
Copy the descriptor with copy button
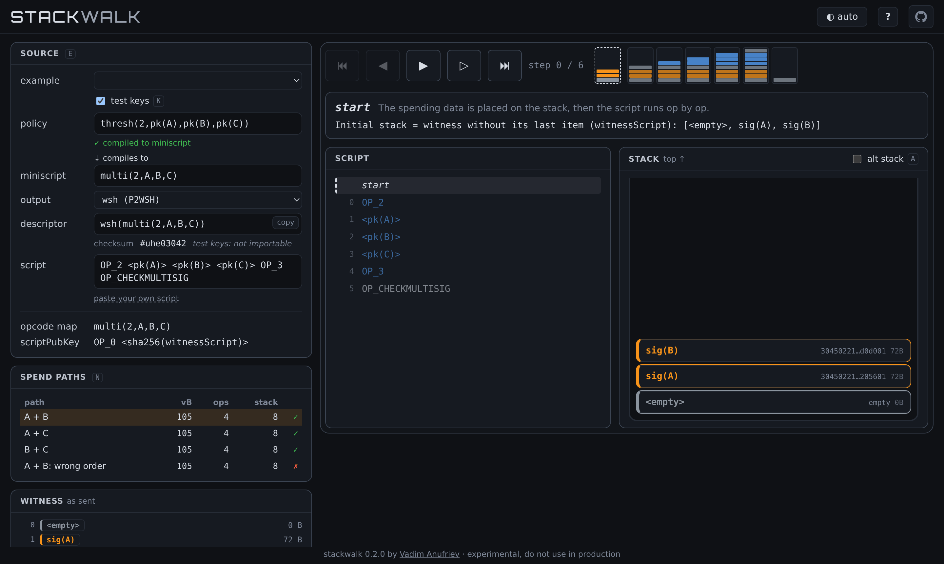(x=285, y=222)
